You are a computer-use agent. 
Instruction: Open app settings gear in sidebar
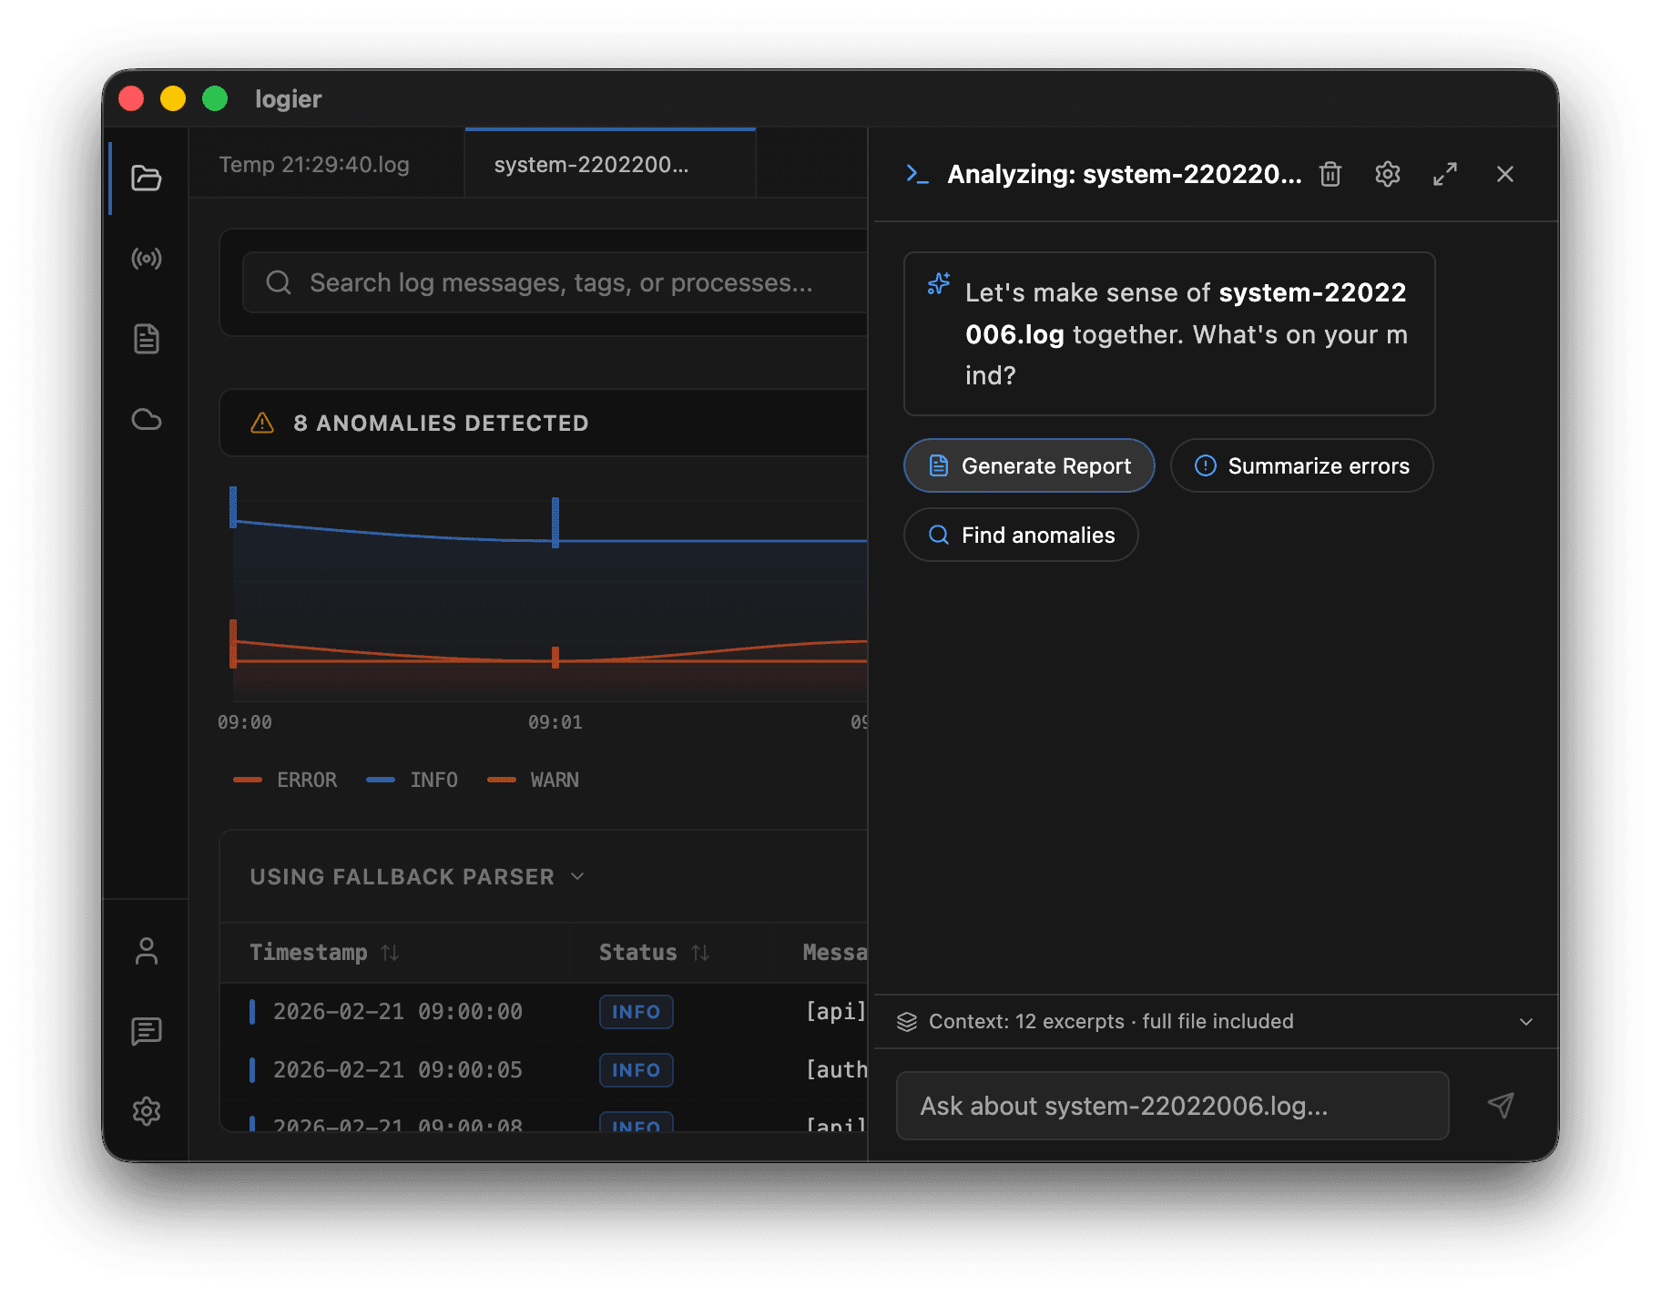point(147,1111)
